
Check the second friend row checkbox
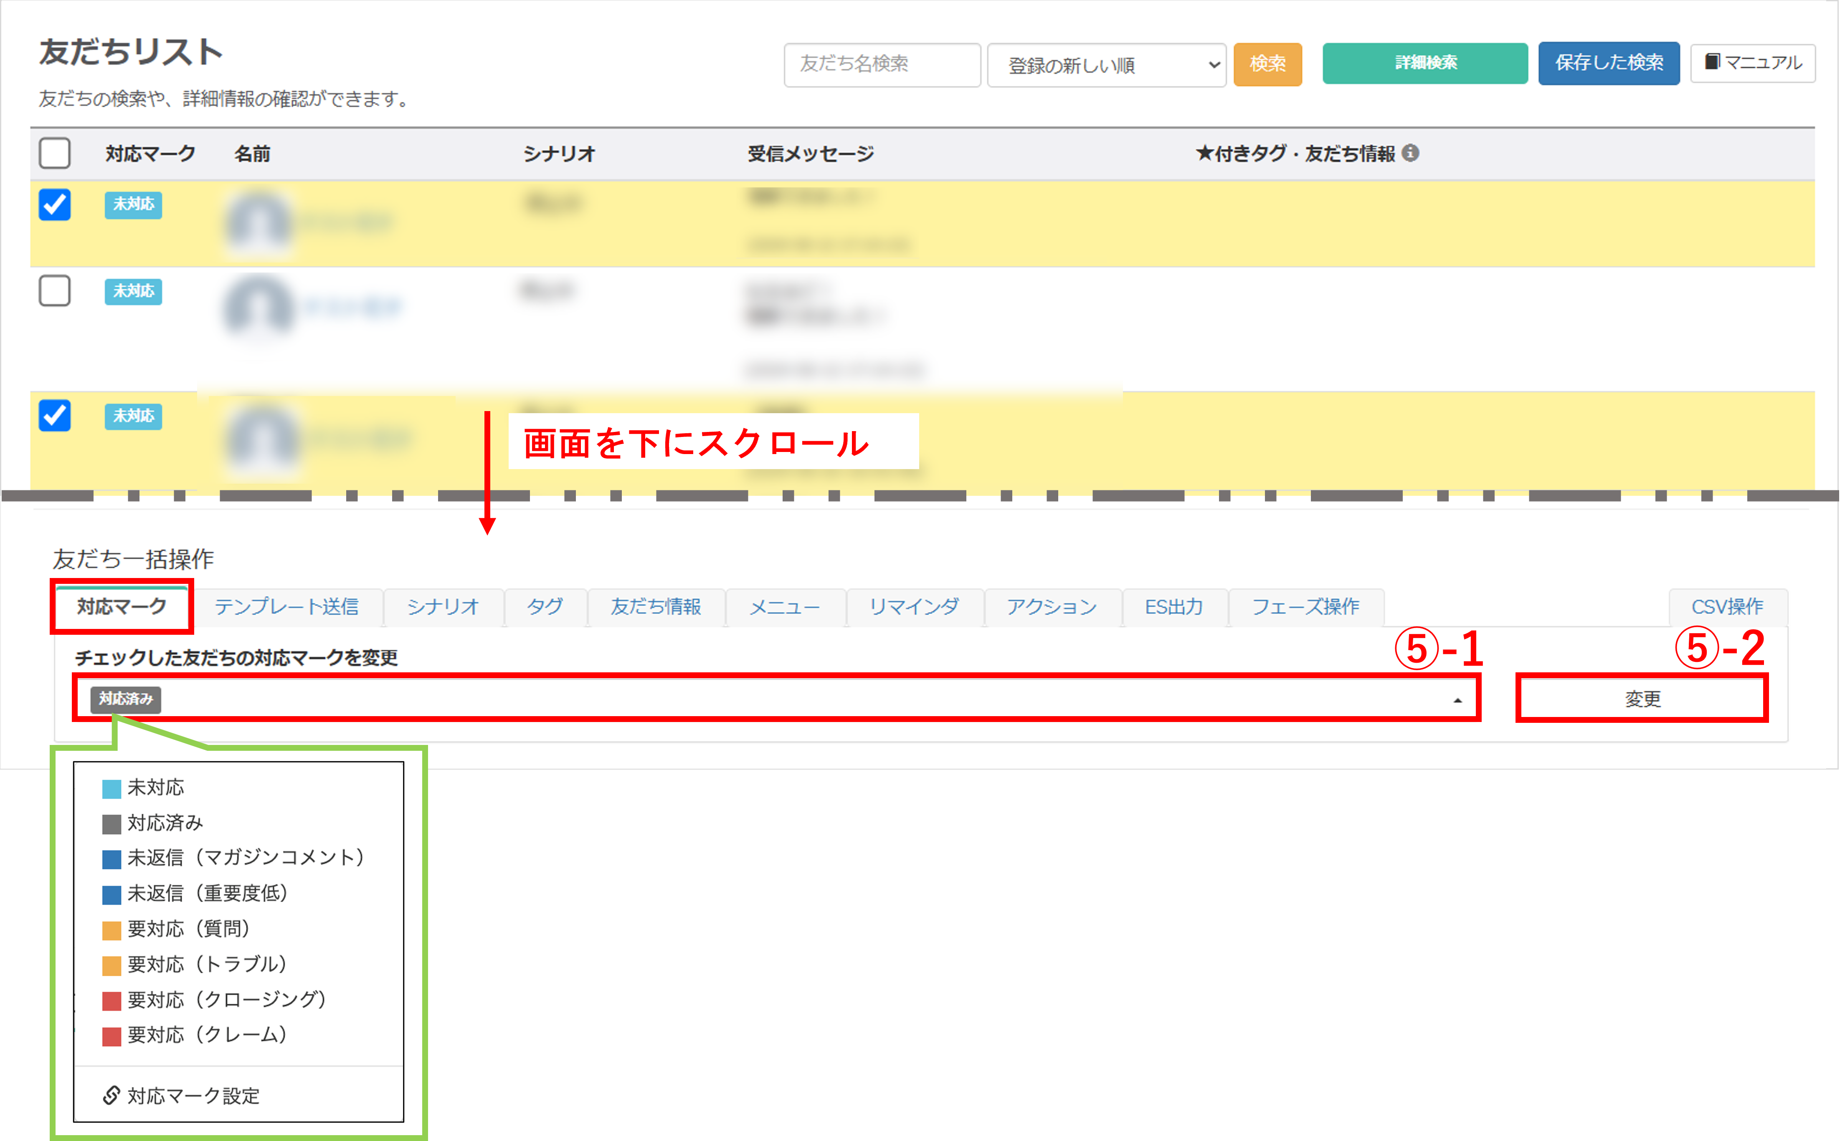click(x=54, y=290)
